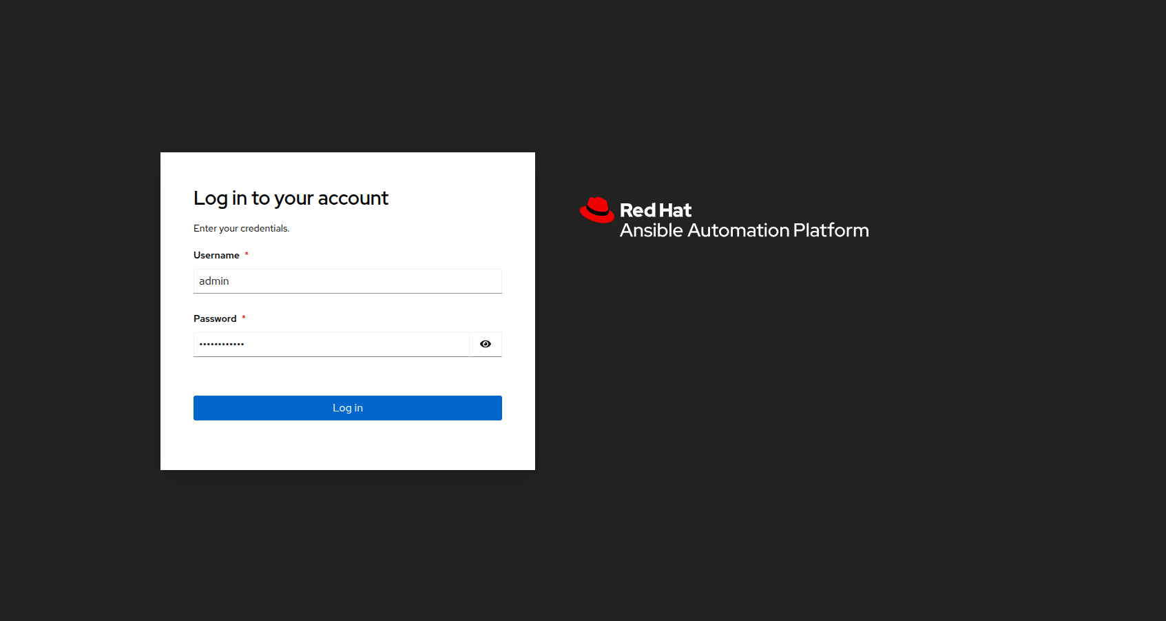Click empty white space below Log in button

(348, 445)
